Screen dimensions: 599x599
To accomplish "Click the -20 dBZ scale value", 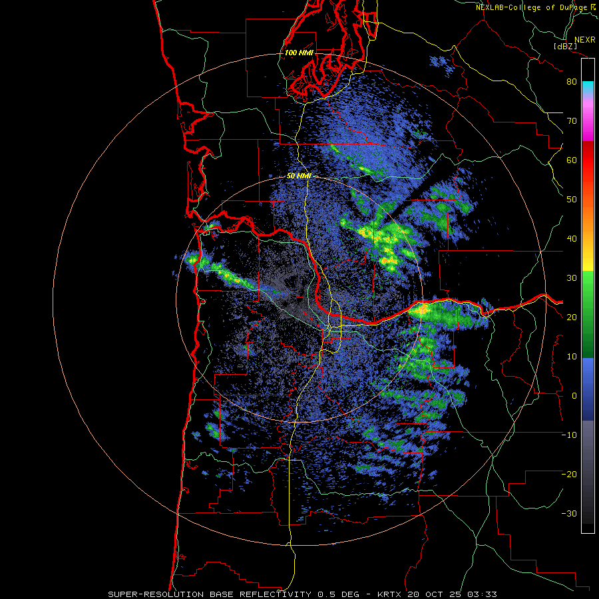I will click(569, 474).
